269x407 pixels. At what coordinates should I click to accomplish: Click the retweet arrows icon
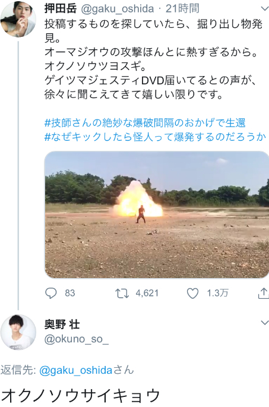tap(122, 294)
